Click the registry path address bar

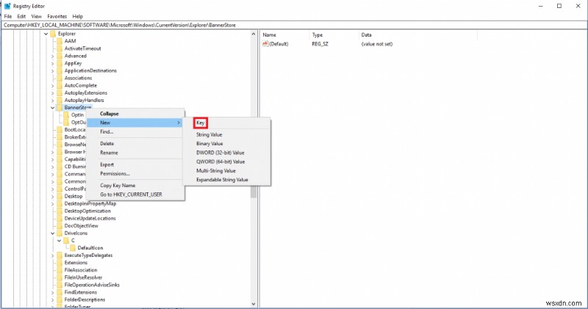pyautogui.click(x=294, y=25)
